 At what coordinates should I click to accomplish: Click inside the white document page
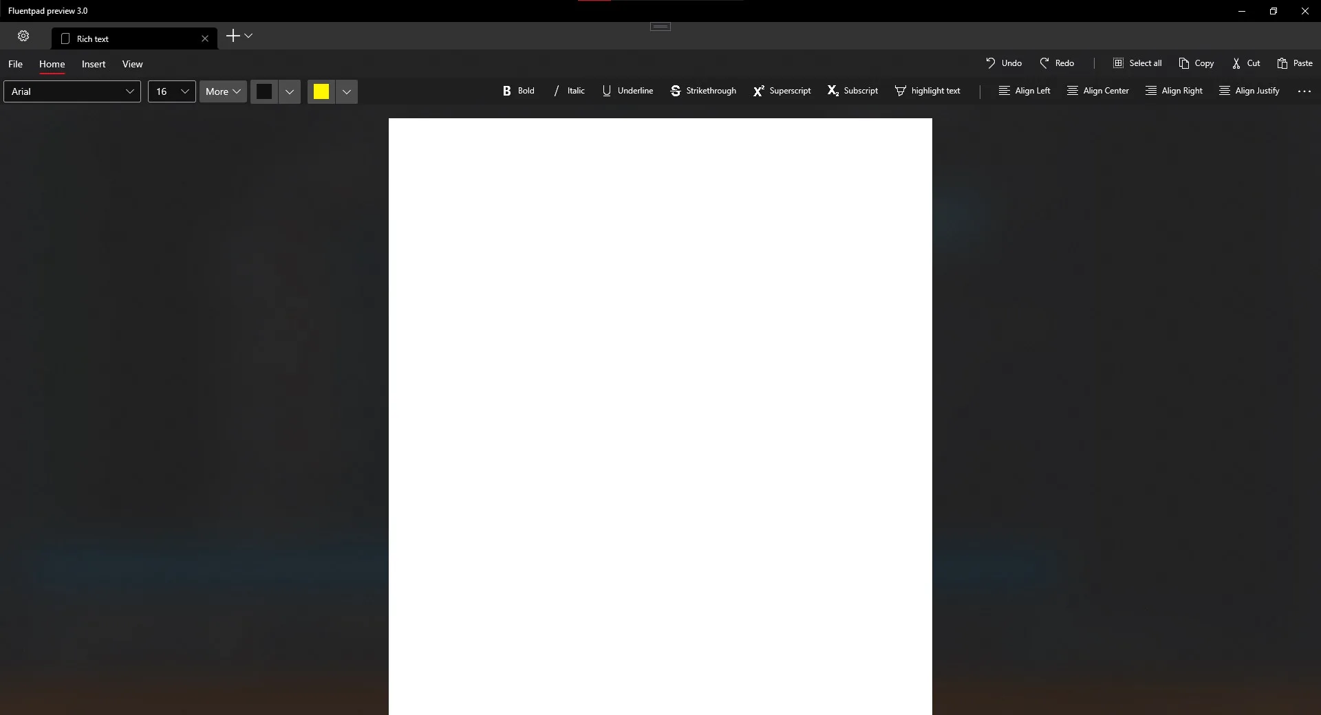click(660, 417)
